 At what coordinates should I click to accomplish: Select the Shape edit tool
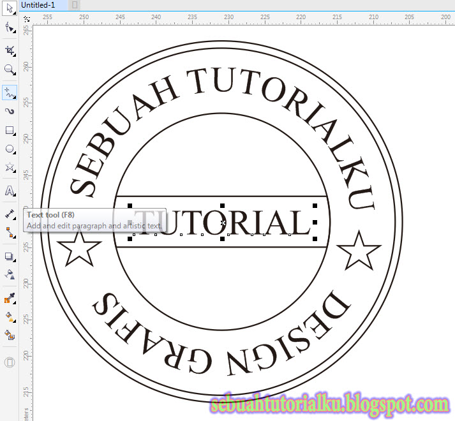pos(10,29)
